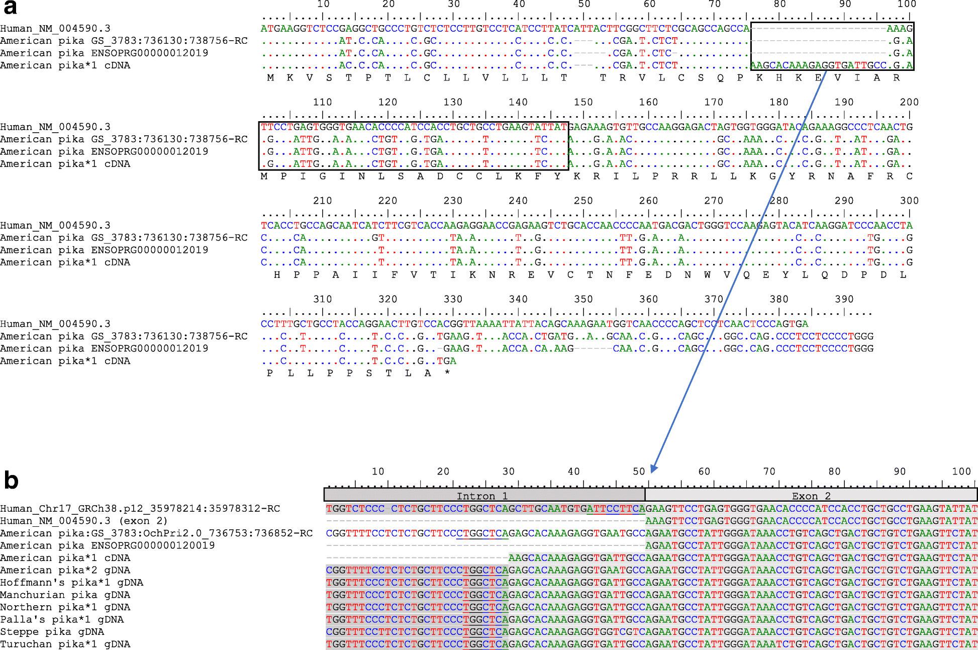The image size is (978, 650).
Task: Select the Exon 2 header bar
Action: pos(811,496)
